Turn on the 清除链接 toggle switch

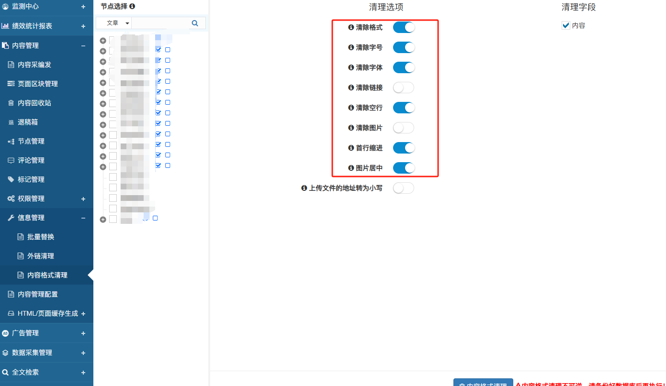403,88
